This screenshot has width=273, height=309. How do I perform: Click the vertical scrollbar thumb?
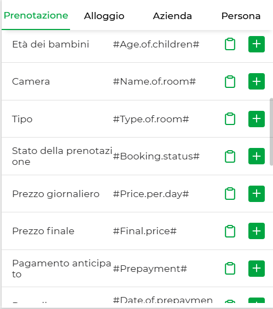[x=271, y=132]
